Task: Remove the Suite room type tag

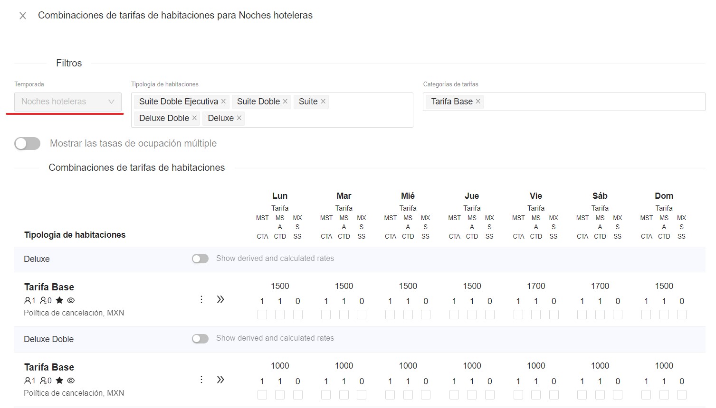Action: click(323, 101)
